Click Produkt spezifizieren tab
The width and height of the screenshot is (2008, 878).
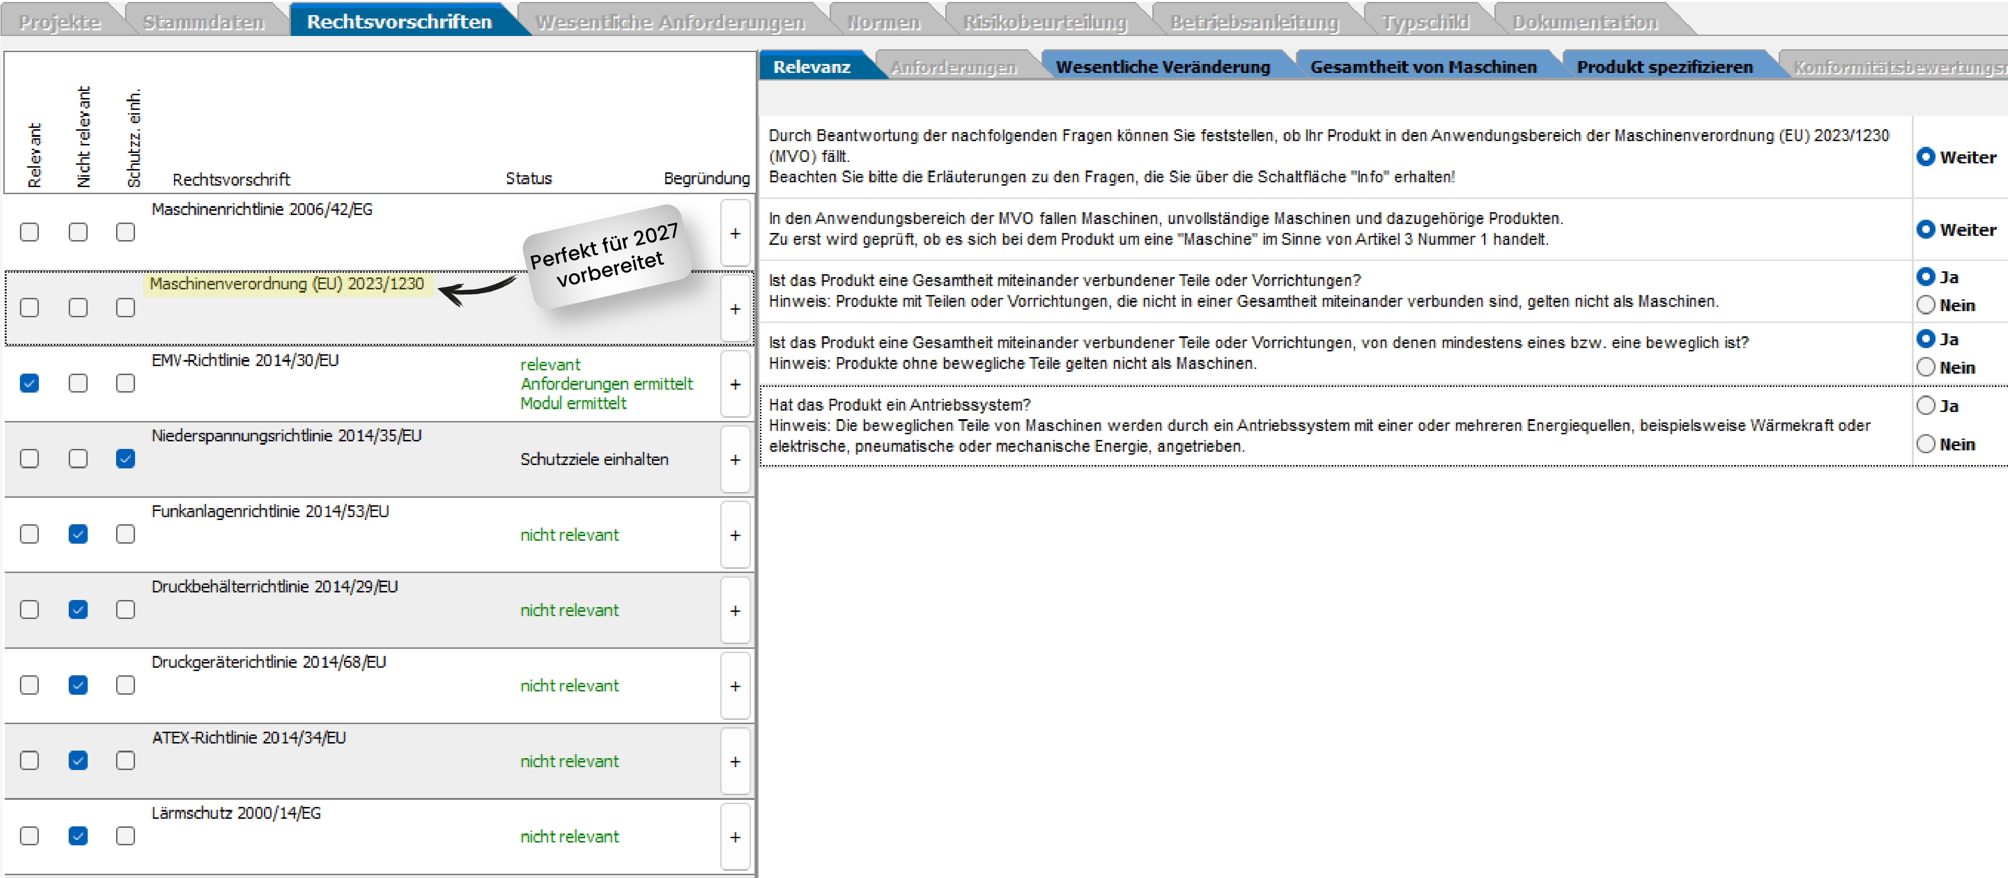coord(1664,67)
